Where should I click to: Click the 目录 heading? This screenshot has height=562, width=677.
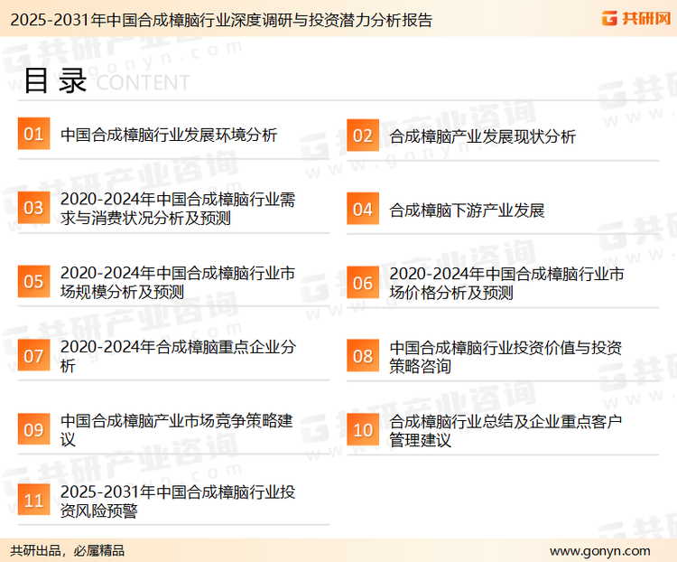click(55, 80)
